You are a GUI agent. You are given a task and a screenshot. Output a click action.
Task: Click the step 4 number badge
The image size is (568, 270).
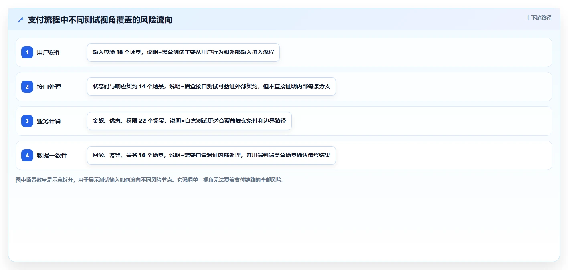pos(27,155)
